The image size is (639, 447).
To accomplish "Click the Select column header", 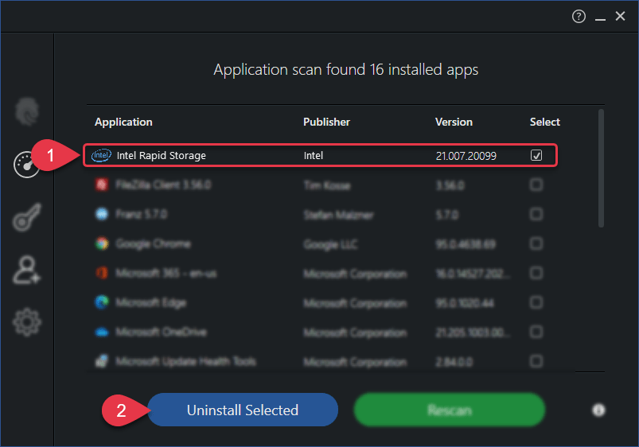I will tap(545, 122).
